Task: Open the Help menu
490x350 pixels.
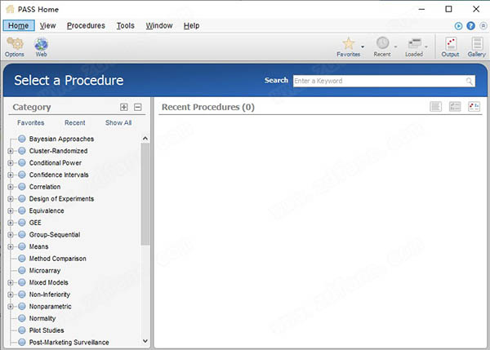Action: click(191, 25)
